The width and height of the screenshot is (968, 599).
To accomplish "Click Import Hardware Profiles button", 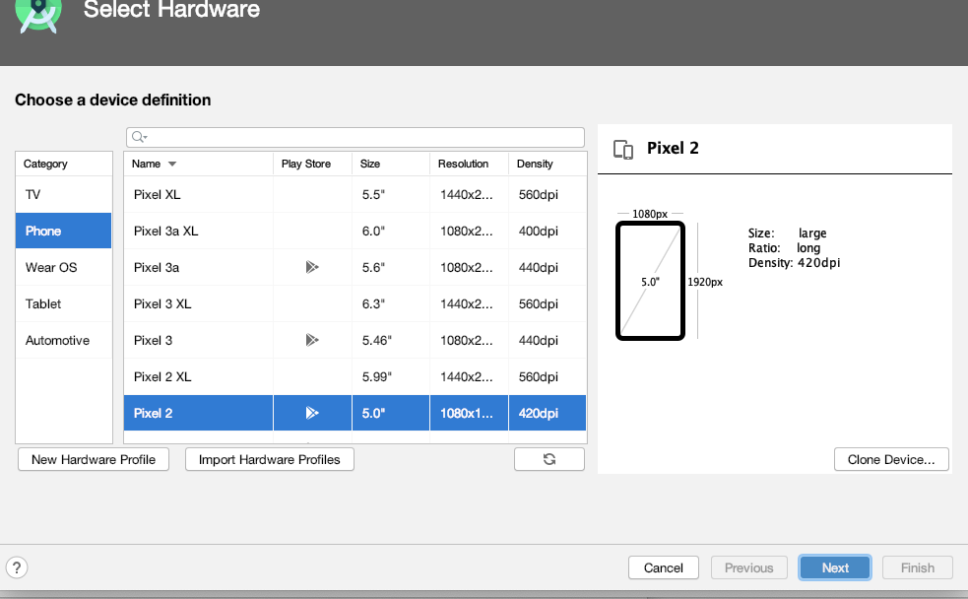I will [269, 459].
